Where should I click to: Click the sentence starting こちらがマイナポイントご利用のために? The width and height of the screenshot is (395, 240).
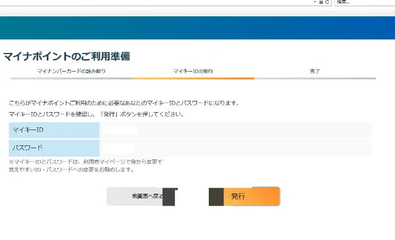tap(124, 103)
